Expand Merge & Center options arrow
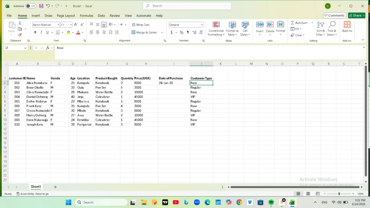The image size is (370, 208). tap(162, 32)
